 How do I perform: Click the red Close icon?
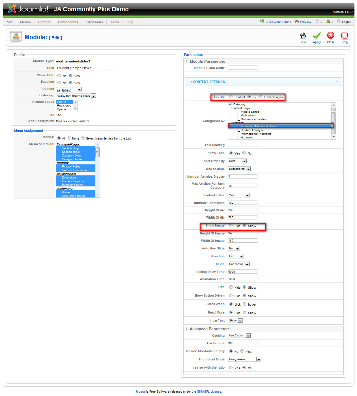330,36
